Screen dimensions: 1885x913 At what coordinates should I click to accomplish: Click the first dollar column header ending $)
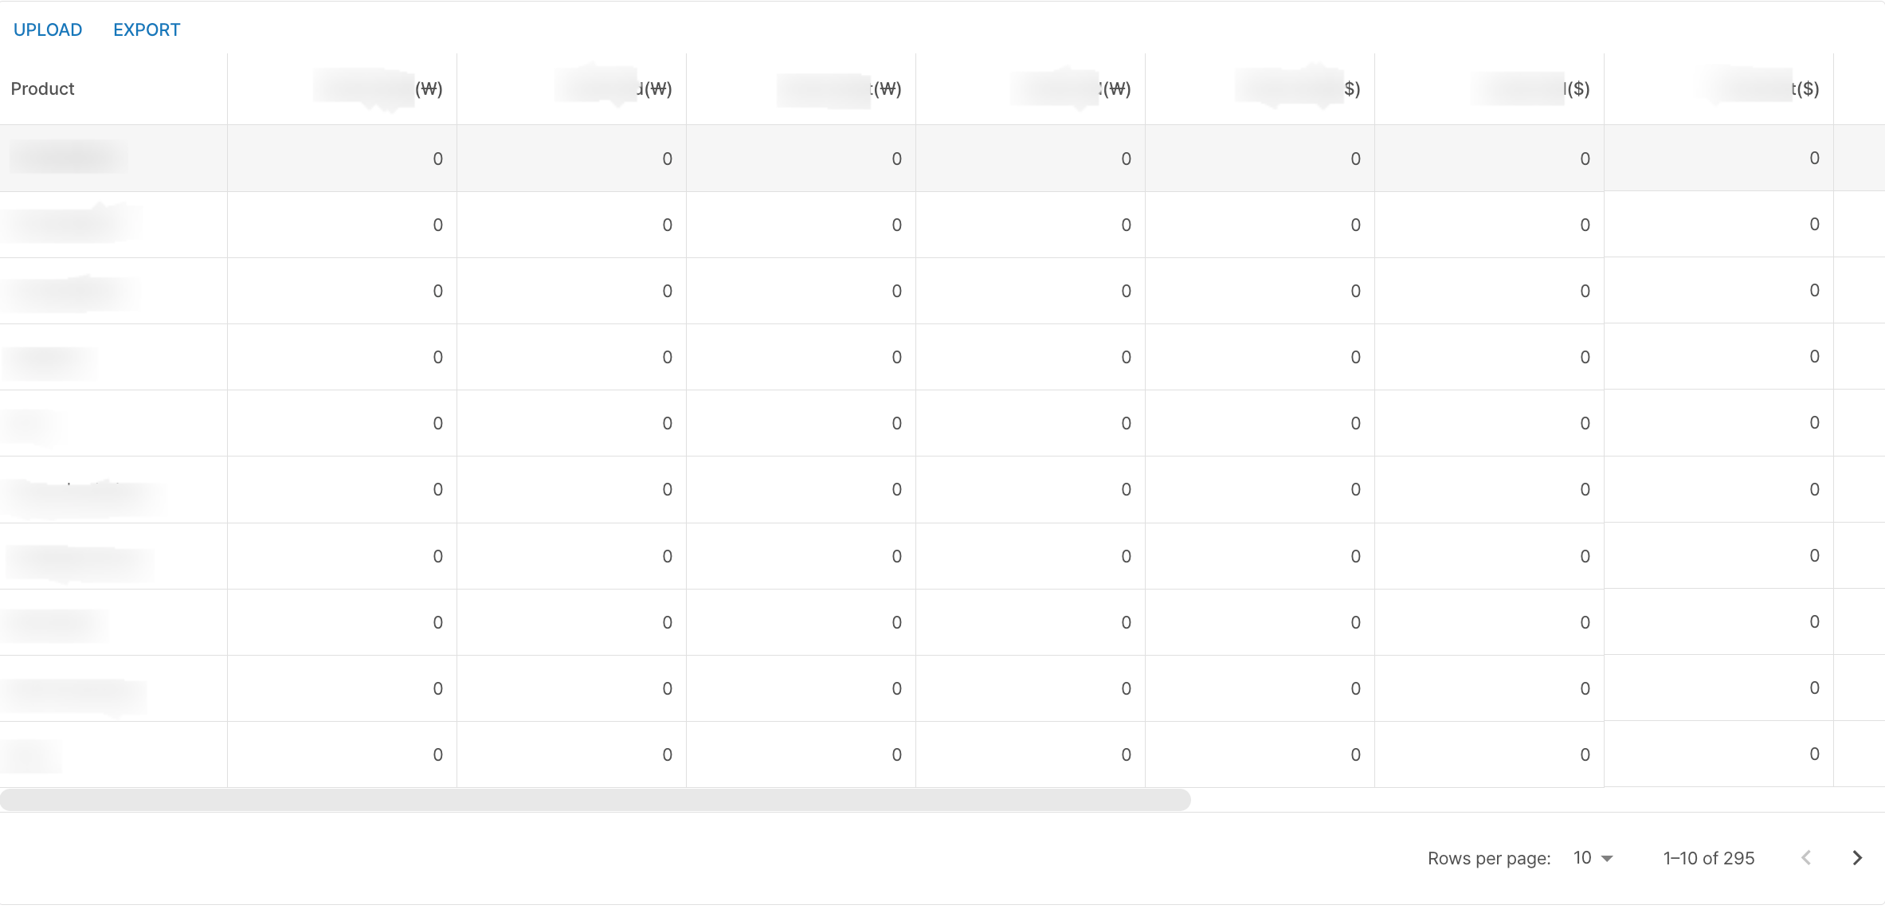pos(1351,89)
